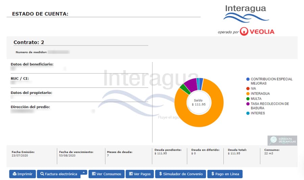
Task: Click the Consumo 22 m3 value
Action: click(269, 153)
